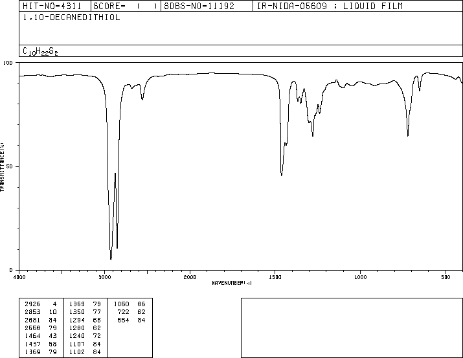Click the spectrum peak tip near 1464

tap(282, 175)
